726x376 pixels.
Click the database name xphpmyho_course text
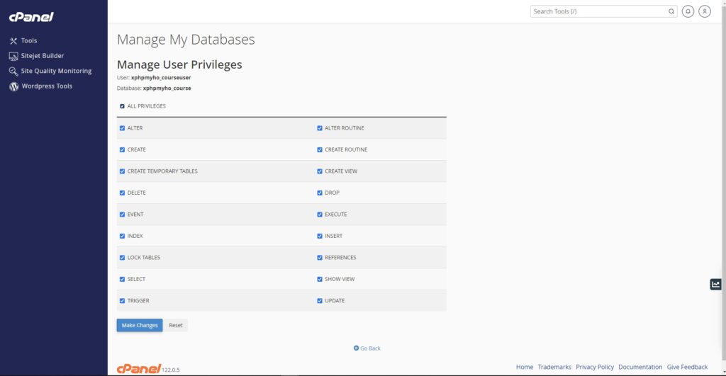click(x=167, y=89)
